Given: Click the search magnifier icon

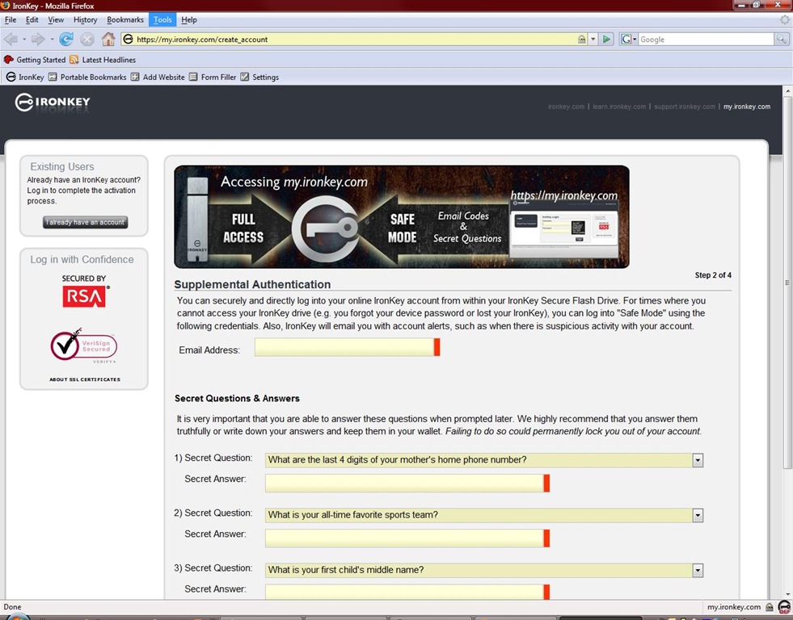Looking at the screenshot, I should pyautogui.click(x=782, y=39).
